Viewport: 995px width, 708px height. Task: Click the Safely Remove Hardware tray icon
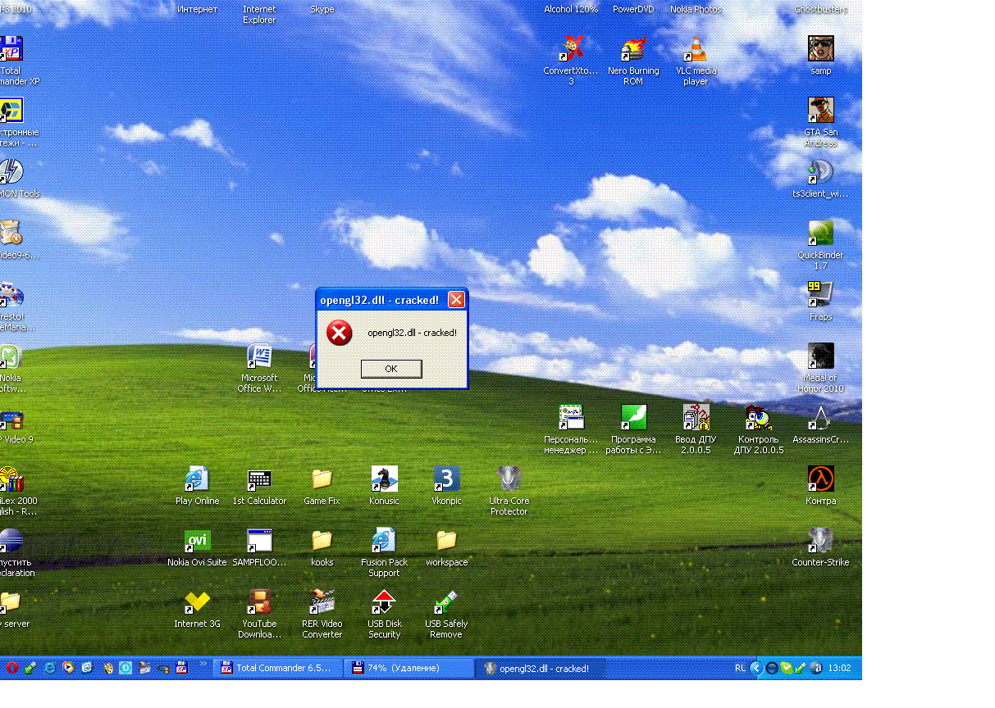[x=801, y=668]
